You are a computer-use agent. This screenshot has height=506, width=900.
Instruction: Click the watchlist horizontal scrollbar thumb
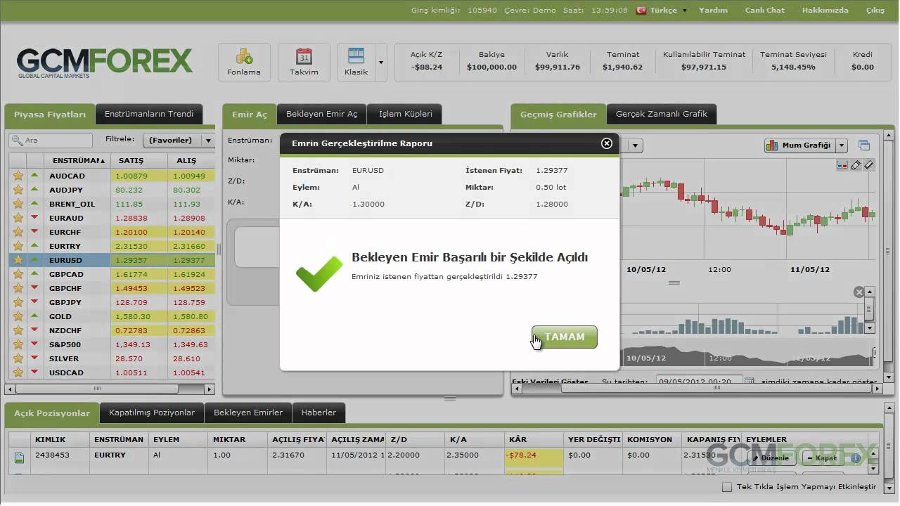click(97, 389)
